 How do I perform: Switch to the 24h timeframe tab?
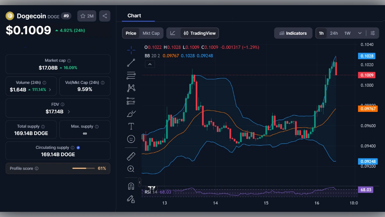point(334,33)
